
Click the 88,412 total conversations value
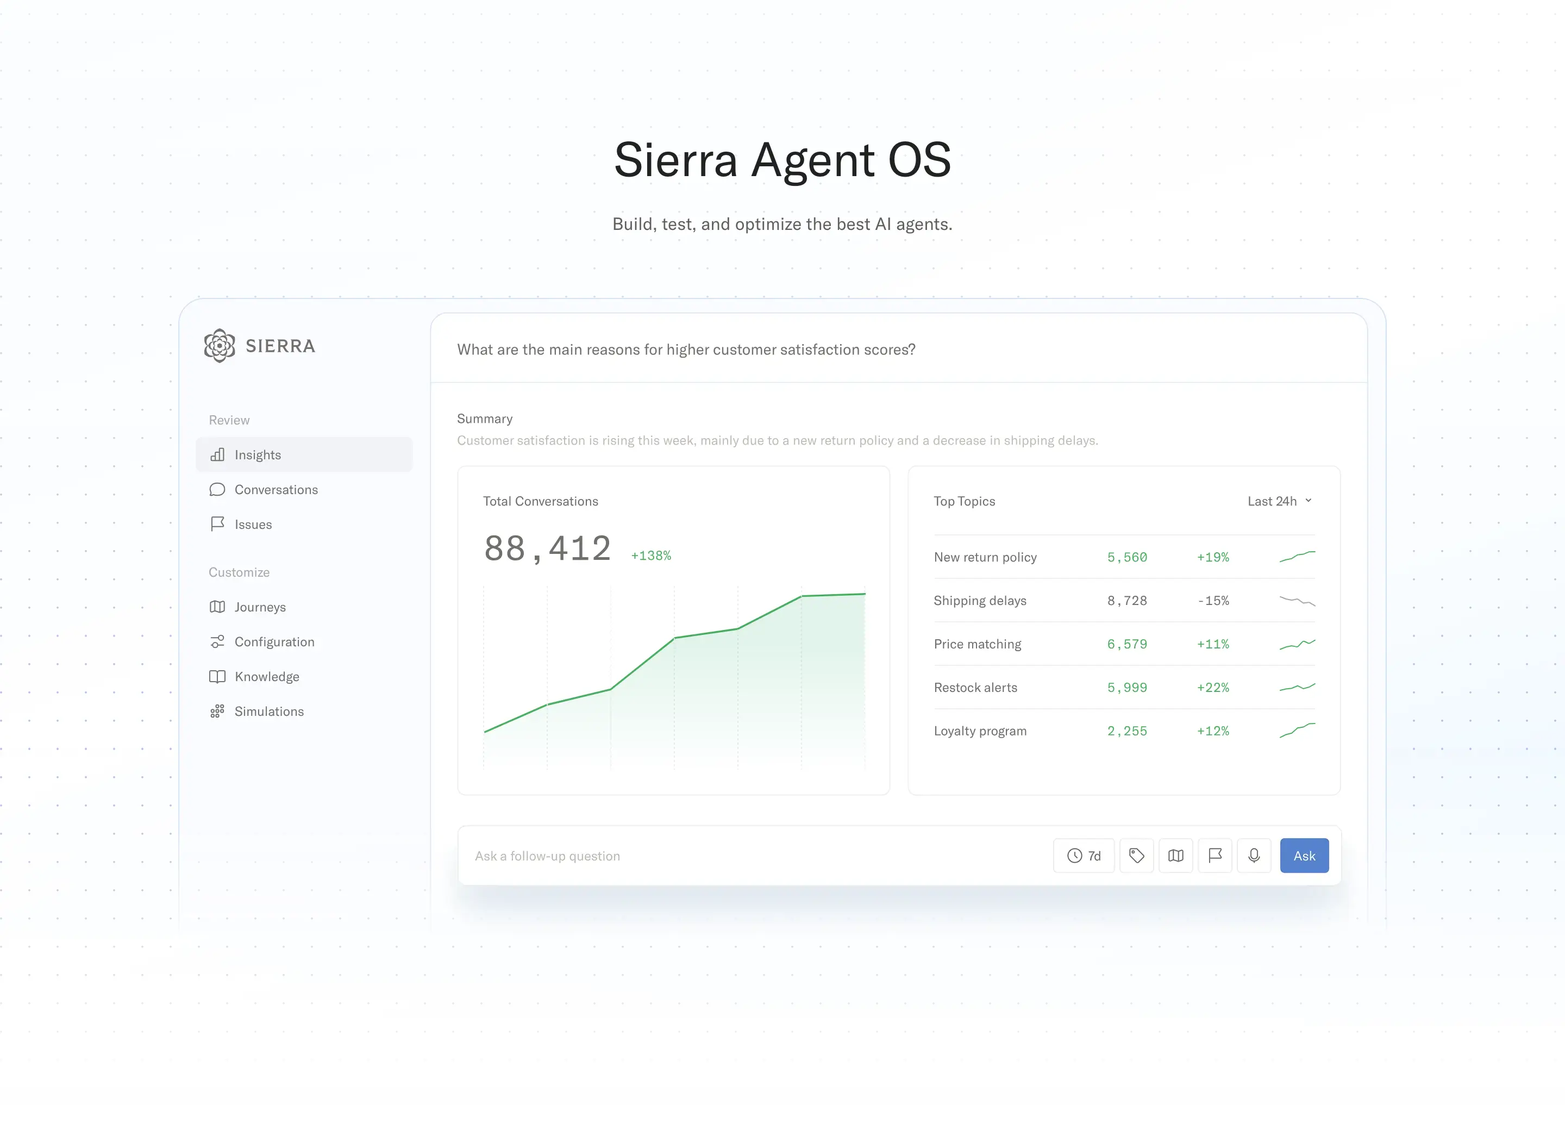[548, 549]
